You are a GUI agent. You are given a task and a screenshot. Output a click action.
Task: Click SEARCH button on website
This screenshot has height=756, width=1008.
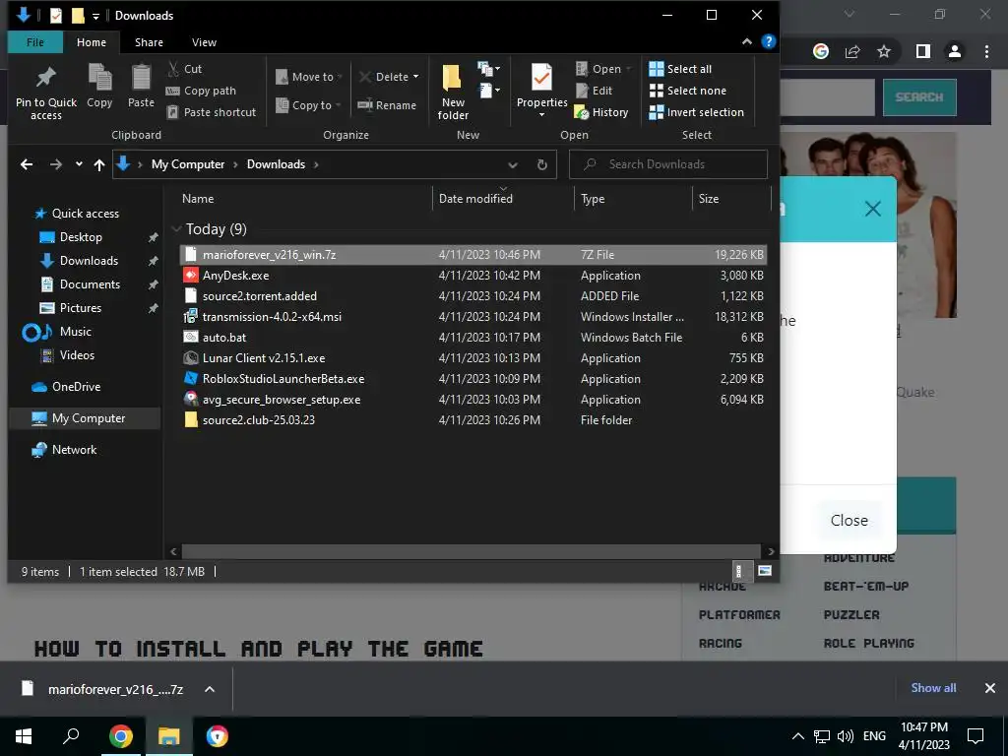918,97
